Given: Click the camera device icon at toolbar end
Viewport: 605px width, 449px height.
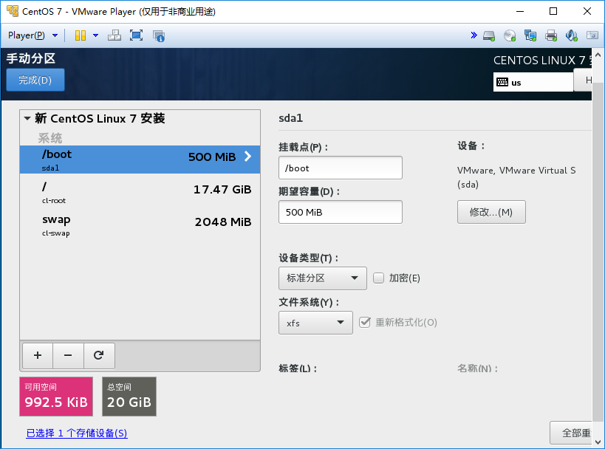Looking at the screenshot, I should click(592, 35).
